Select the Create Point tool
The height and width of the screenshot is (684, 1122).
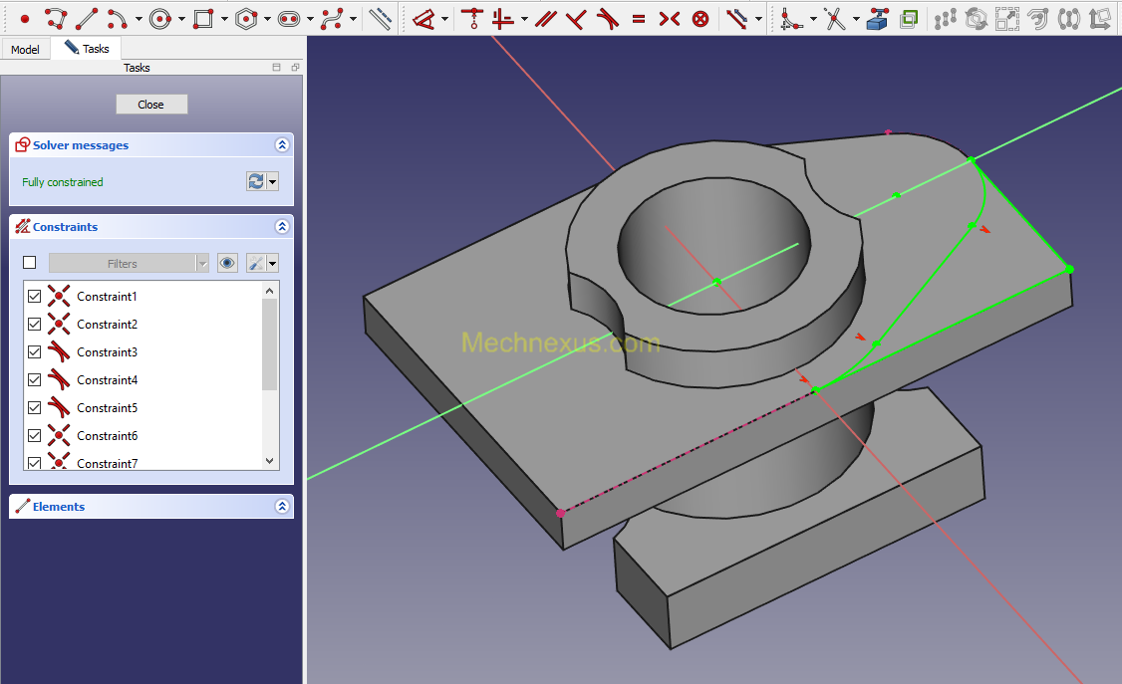24,19
